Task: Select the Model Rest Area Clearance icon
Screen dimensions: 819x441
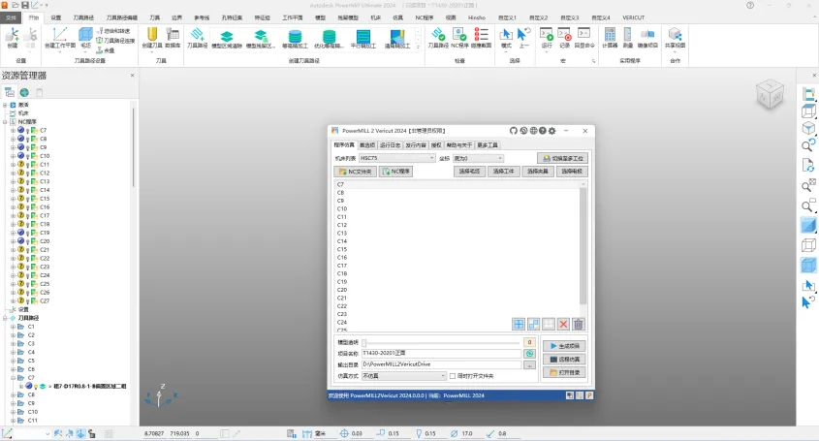Action: (260, 39)
